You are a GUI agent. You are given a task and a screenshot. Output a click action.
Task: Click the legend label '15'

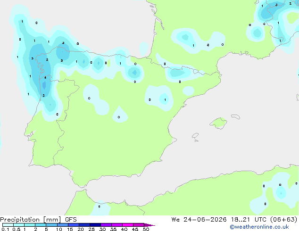click(70, 229)
